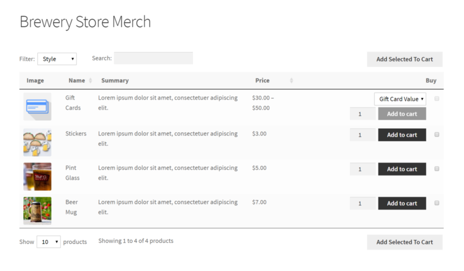Open the Gift Cards product image
Screen dimensions: 464x271
(37, 106)
